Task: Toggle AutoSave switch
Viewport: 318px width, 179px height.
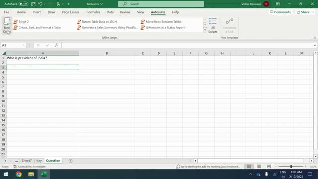Action: pos(23,4)
